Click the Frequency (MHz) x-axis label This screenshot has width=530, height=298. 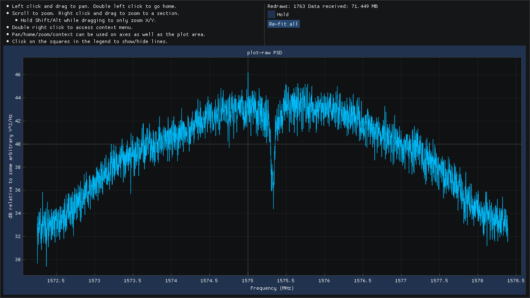(x=272, y=288)
